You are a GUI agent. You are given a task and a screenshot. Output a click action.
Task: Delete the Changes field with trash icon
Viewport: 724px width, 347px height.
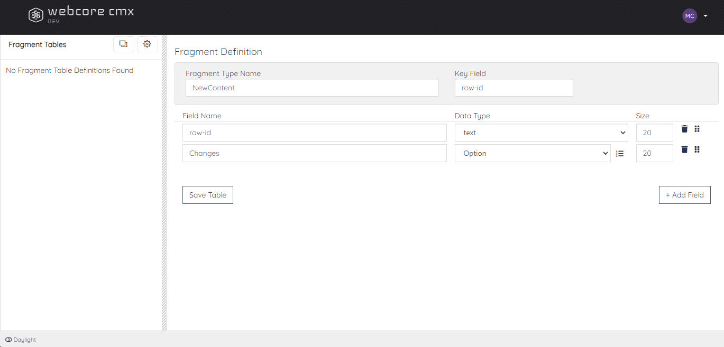pos(684,149)
